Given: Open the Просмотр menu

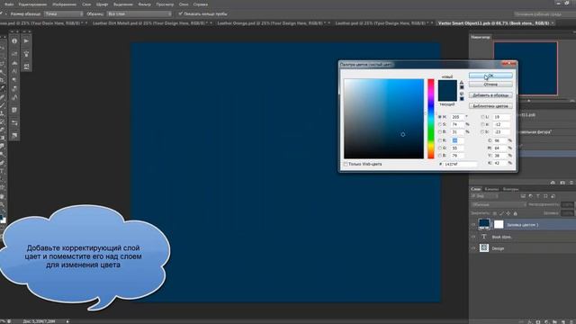Looking at the screenshot, I should click(x=165, y=4).
